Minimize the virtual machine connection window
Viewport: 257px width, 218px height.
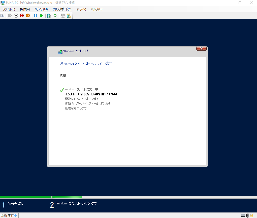[229, 3]
